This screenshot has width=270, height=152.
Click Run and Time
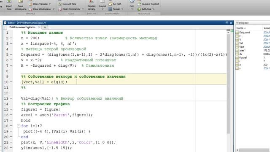67,4
